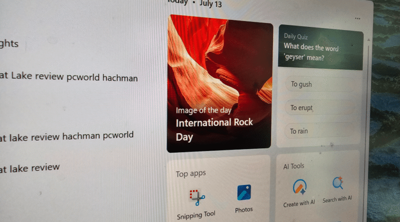Select the 'To gush' quiz answer
Viewport: 400px width, 222px height.
pos(320,84)
